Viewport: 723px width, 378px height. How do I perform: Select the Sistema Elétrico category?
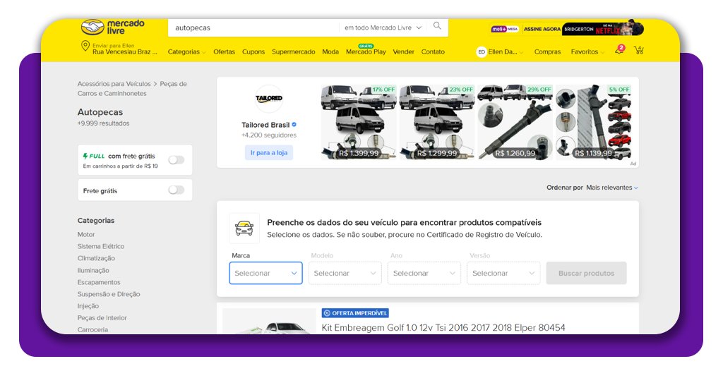pos(101,246)
